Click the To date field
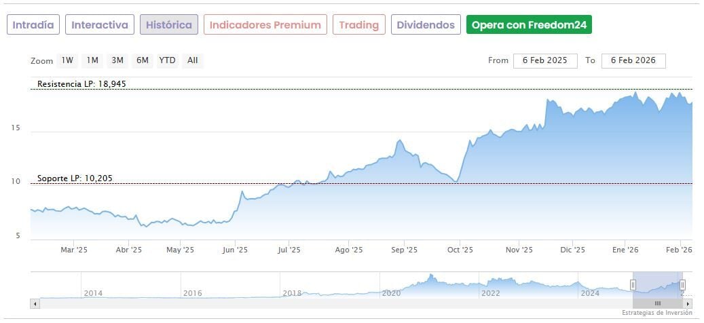The width and height of the screenshot is (704, 323). click(633, 60)
